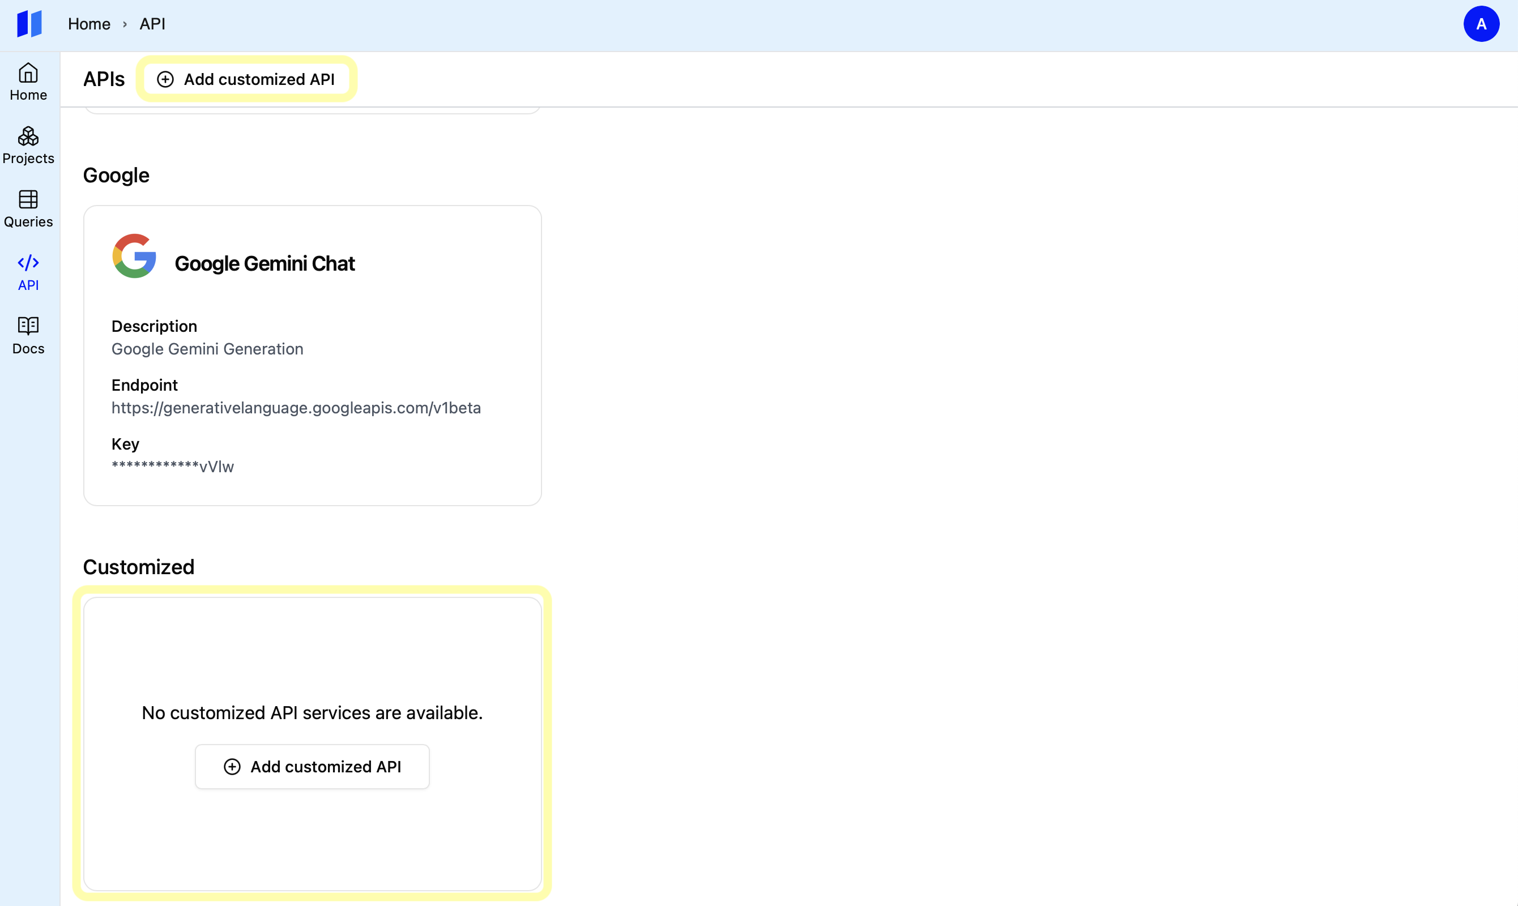The height and width of the screenshot is (906, 1518).
Task: Open the Projects sidebar section
Action: pyautogui.click(x=28, y=146)
